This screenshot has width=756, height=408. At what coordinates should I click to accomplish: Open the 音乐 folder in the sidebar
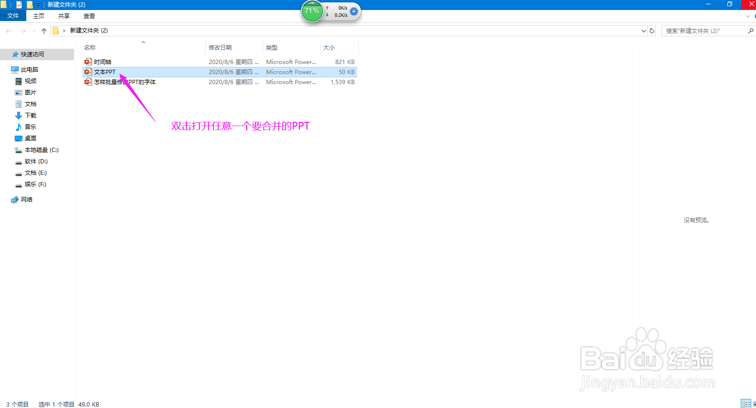click(x=31, y=127)
